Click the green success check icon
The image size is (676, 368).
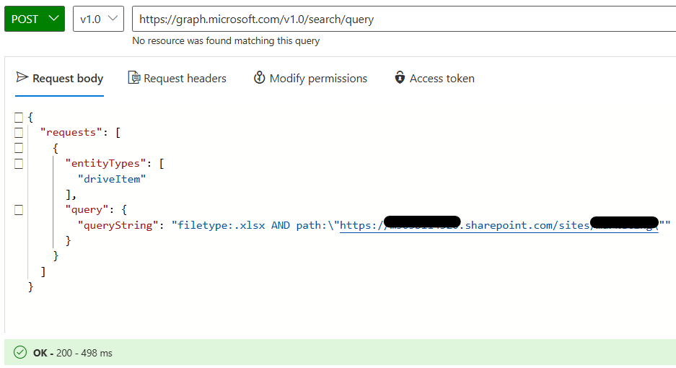click(20, 352)
